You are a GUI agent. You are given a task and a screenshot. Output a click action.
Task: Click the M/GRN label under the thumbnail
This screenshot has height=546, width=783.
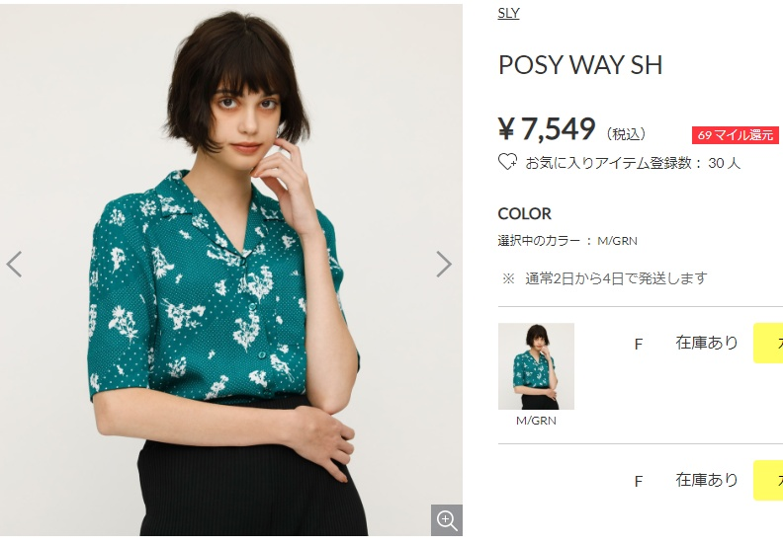[x=536, y=421]
